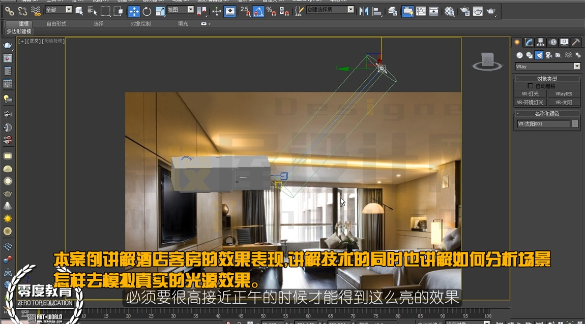Open the Utilities hammer panel
This screenshot has width=585, height=324.
pyautogui.click(x=576, y=42)
